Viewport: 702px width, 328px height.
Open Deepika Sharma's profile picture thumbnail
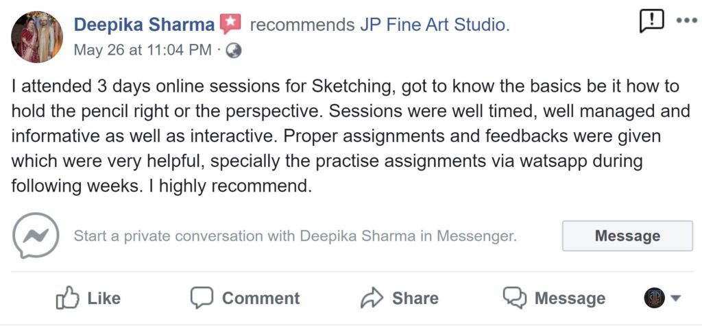pyautogui.click(x=37, y=37)
